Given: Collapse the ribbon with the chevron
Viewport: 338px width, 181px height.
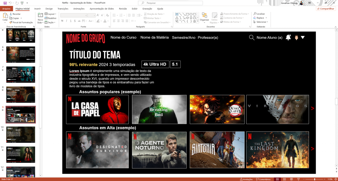Looking at the screenshot, I should click(x=336, y=27).
